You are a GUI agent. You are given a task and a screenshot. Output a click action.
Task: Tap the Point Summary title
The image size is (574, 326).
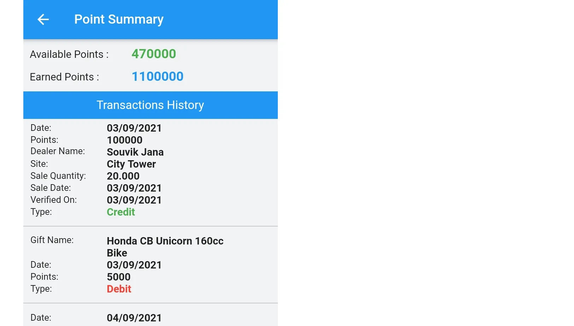[x=119, y=19]
